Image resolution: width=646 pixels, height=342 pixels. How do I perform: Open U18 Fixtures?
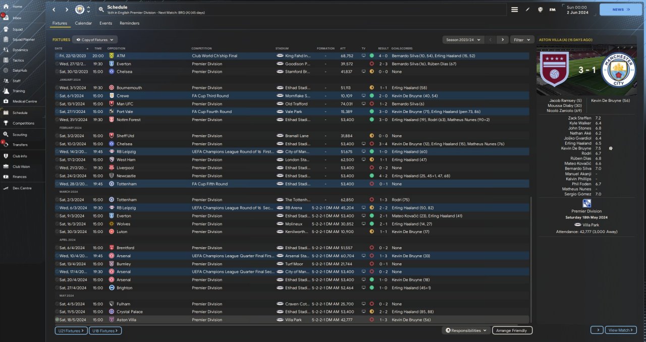pos(105,330)
